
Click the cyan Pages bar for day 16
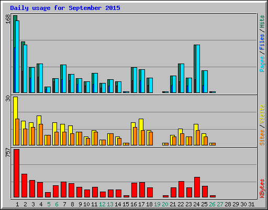coord(135,80)
